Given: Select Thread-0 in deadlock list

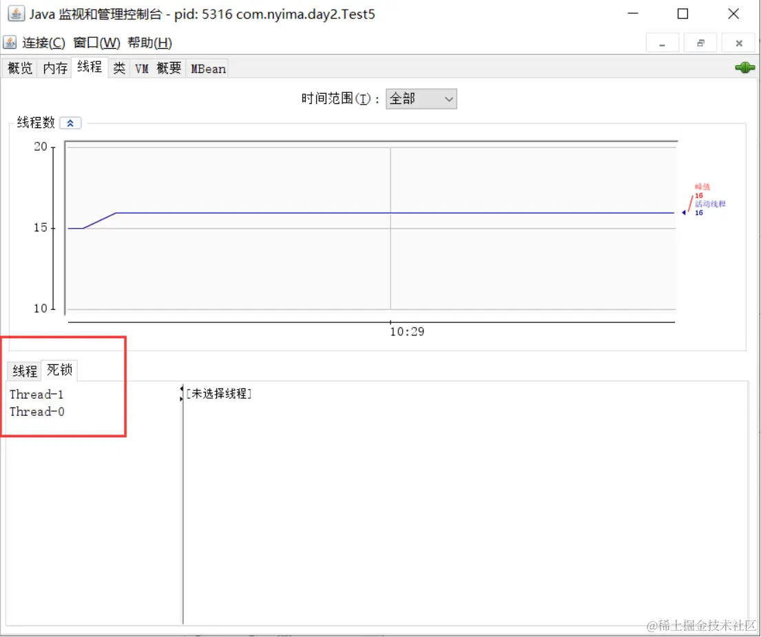Looking at the screenshot, I should [37, 412].
